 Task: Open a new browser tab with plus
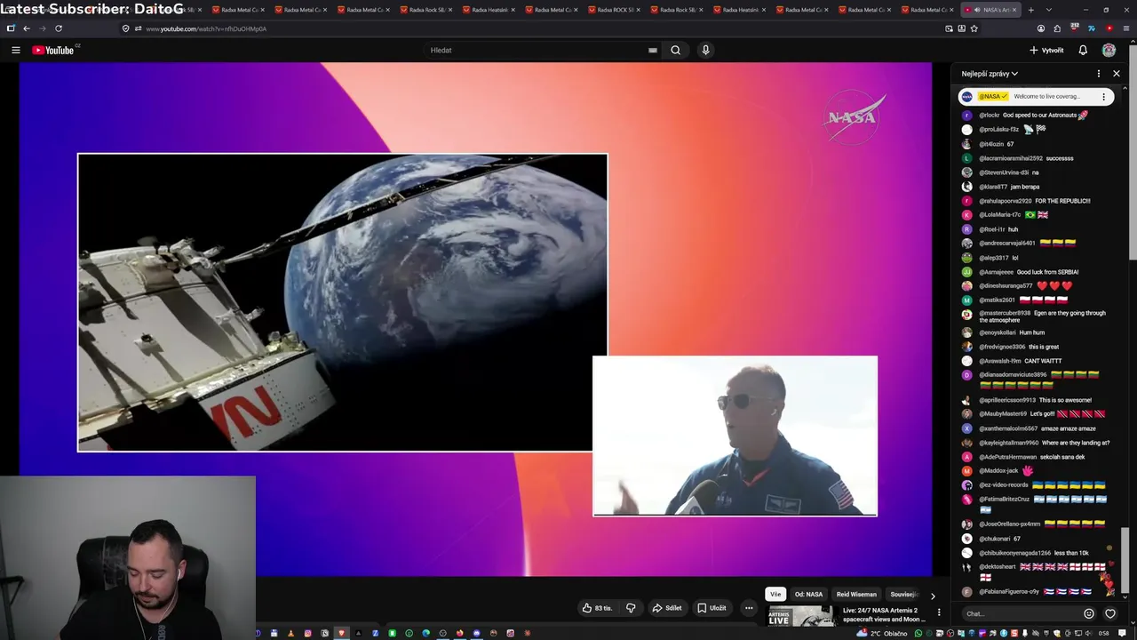tap(1031, 10)
